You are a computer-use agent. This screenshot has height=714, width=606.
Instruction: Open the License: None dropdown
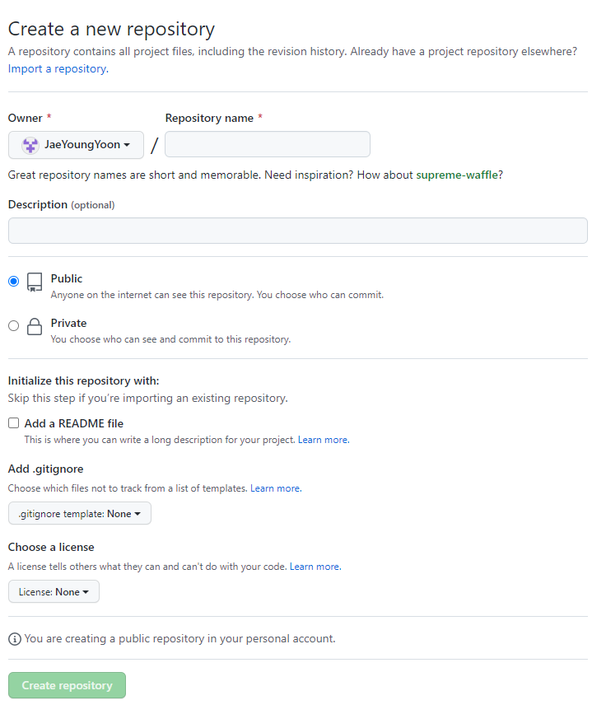click(54, 592)
